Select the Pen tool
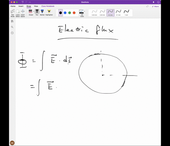 [37, 12]
